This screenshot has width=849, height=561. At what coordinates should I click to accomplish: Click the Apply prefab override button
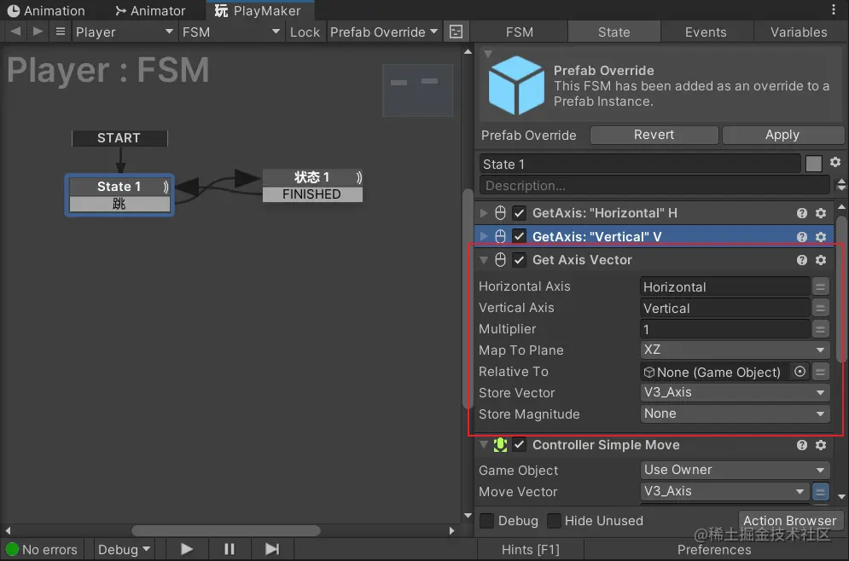782,135
